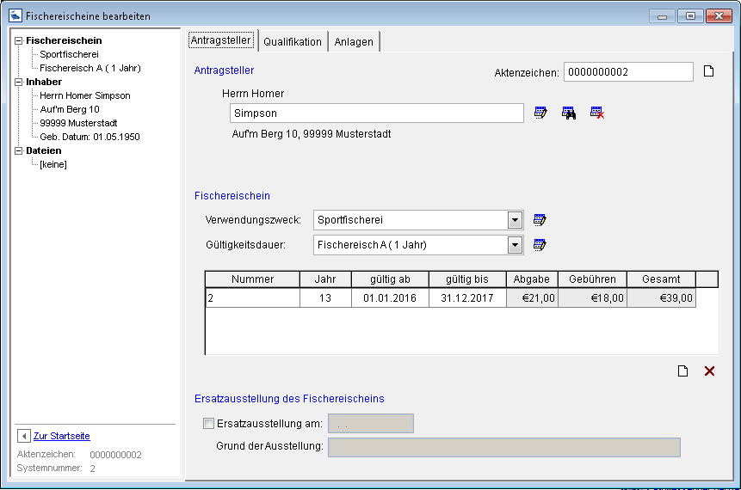
Task: Switch to the Anlagen tab
Action: click(x=354, y=41)
